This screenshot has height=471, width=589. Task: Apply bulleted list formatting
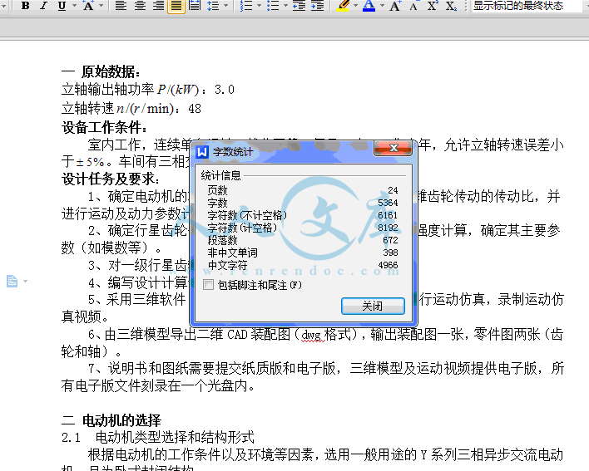pos(273,6)
